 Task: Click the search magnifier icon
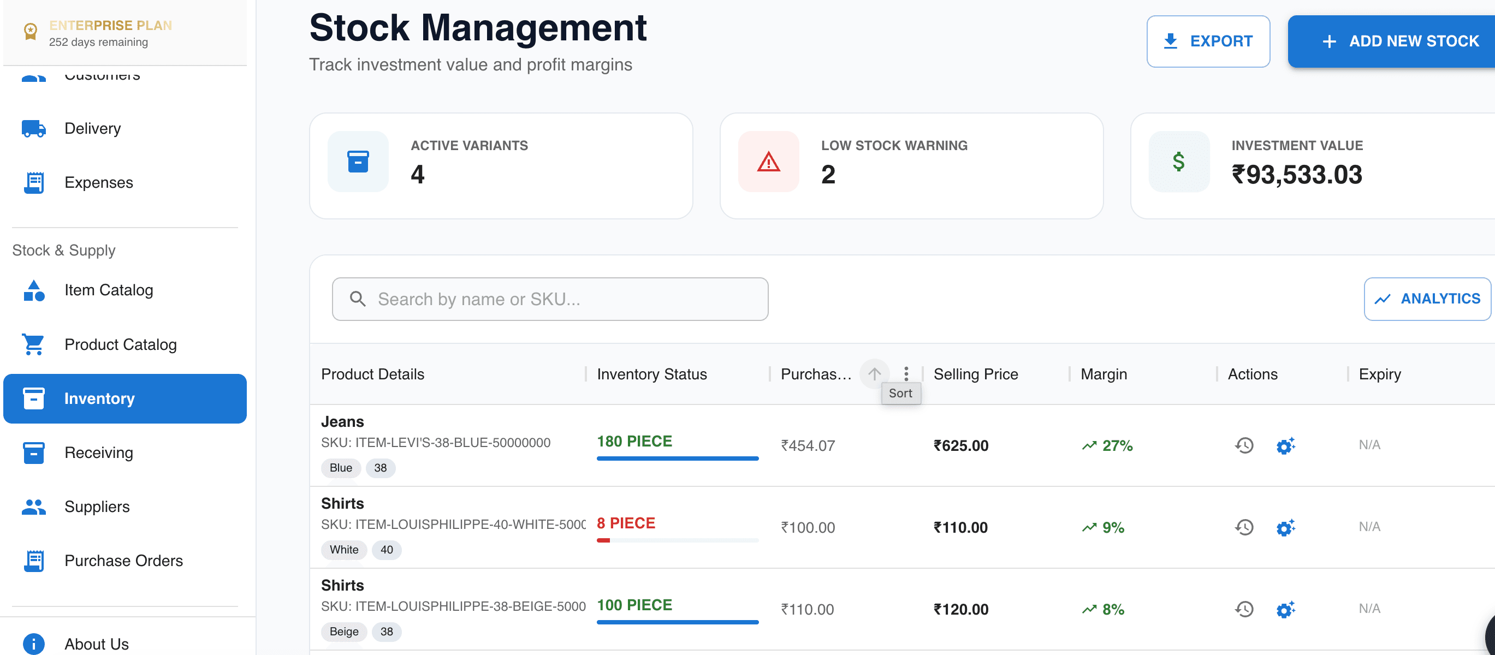(358, 299)
